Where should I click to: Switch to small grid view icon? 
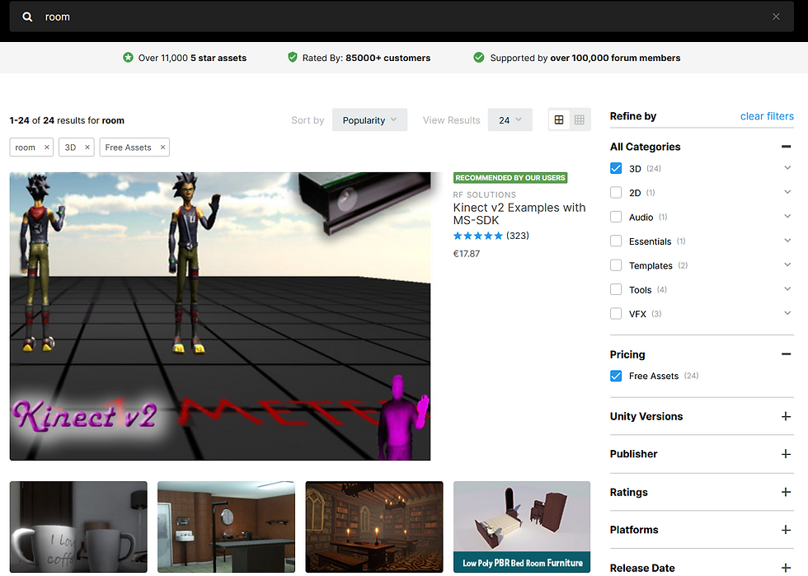point(579,120)
